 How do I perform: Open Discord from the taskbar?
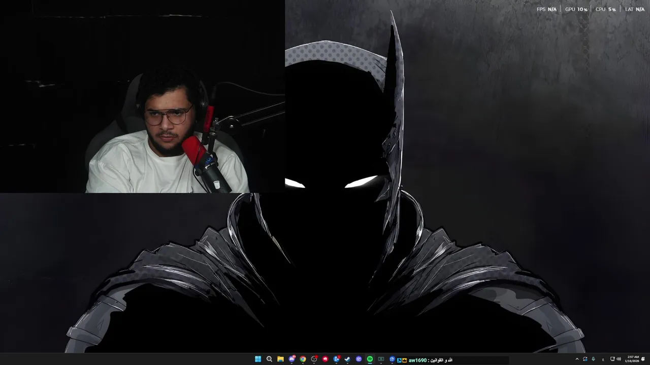point(291,359)
